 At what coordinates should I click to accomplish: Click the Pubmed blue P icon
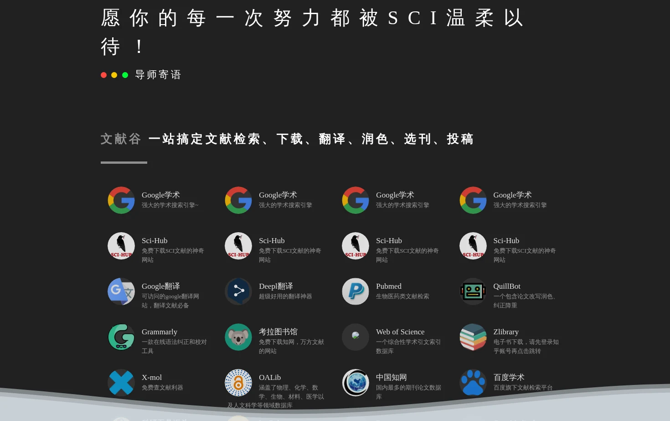pyautogui.click(x=356, y=291)
